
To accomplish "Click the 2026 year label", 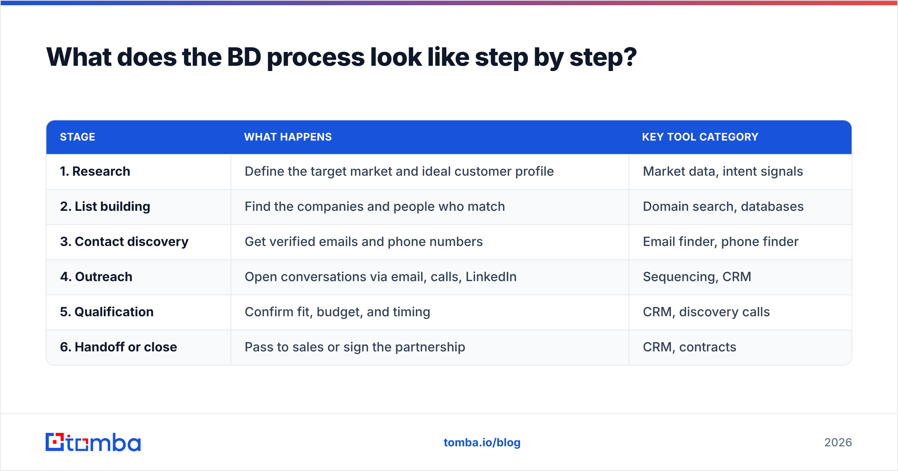I will [x=838, y=443].
